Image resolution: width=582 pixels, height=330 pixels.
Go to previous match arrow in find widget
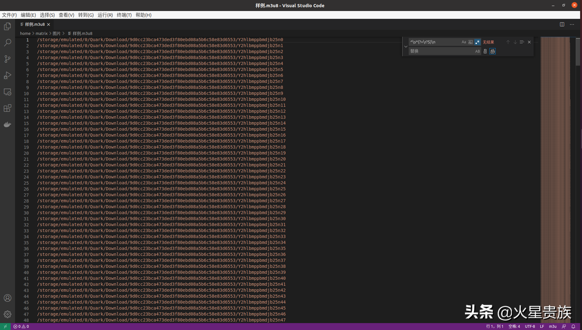point(508,42)
